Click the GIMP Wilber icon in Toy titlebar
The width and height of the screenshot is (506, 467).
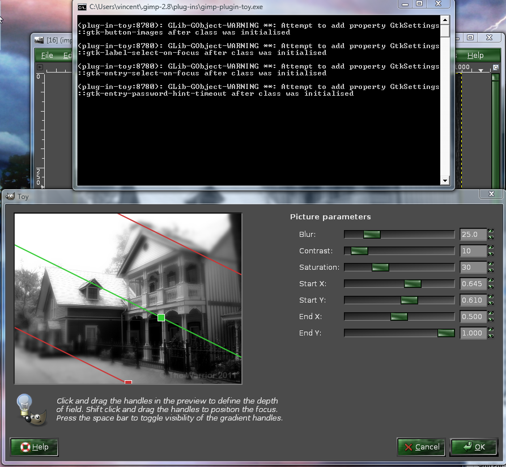pos(10,196)
